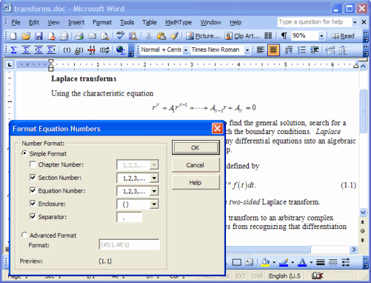371x283 pixels.
Task: Save the document with floppy icon
Action: (x=39, y=36)
